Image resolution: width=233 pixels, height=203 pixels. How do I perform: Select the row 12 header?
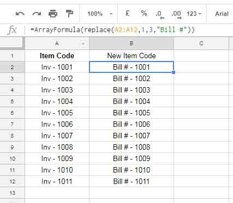[12, 181]
